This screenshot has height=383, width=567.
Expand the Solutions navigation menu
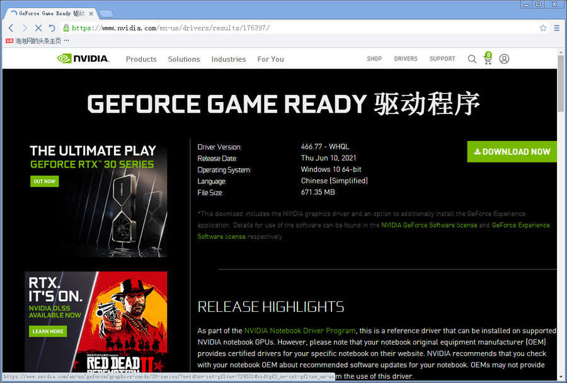(183, 59)
